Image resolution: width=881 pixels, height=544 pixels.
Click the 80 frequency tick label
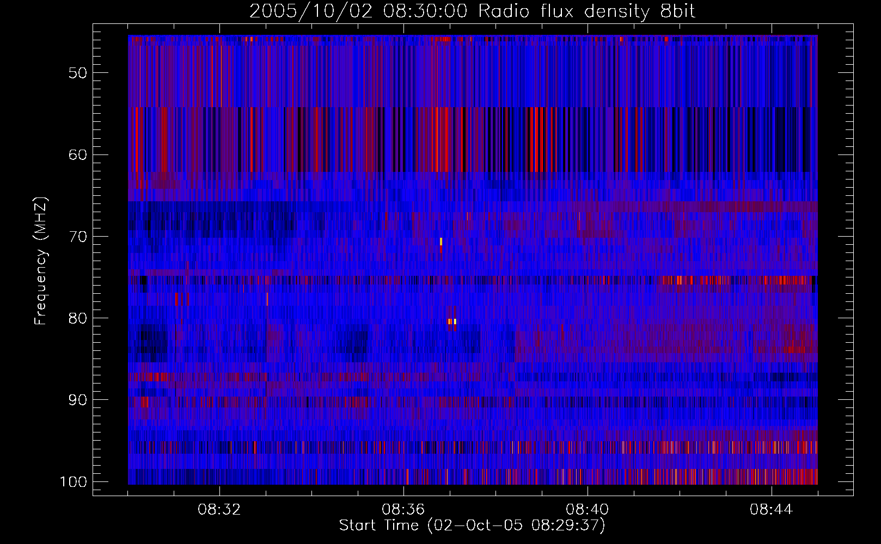78,318
